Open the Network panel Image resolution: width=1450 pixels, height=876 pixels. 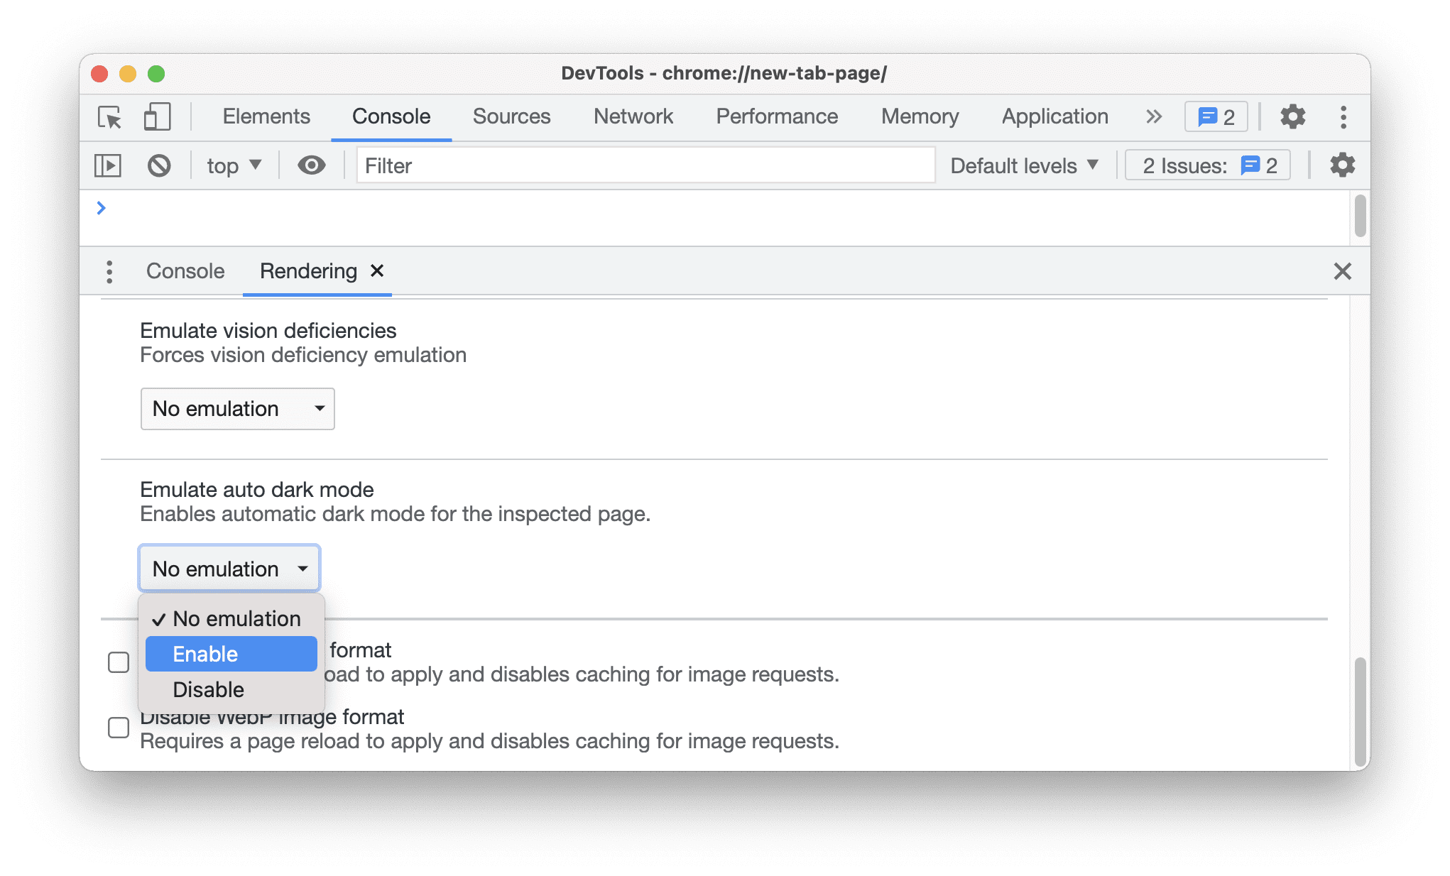[632, 116]
